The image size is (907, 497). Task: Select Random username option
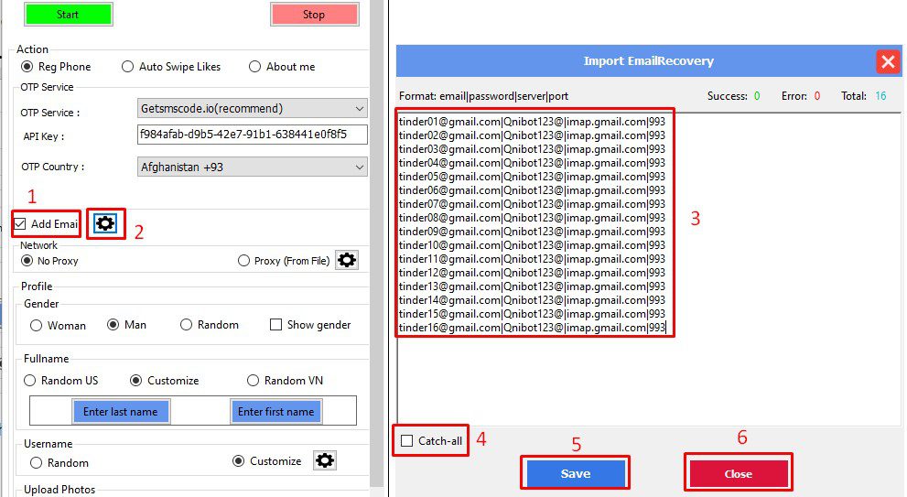59,463
